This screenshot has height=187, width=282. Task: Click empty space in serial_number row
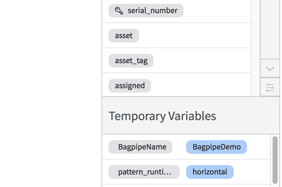pyautogui.click(x=217, y=11)
